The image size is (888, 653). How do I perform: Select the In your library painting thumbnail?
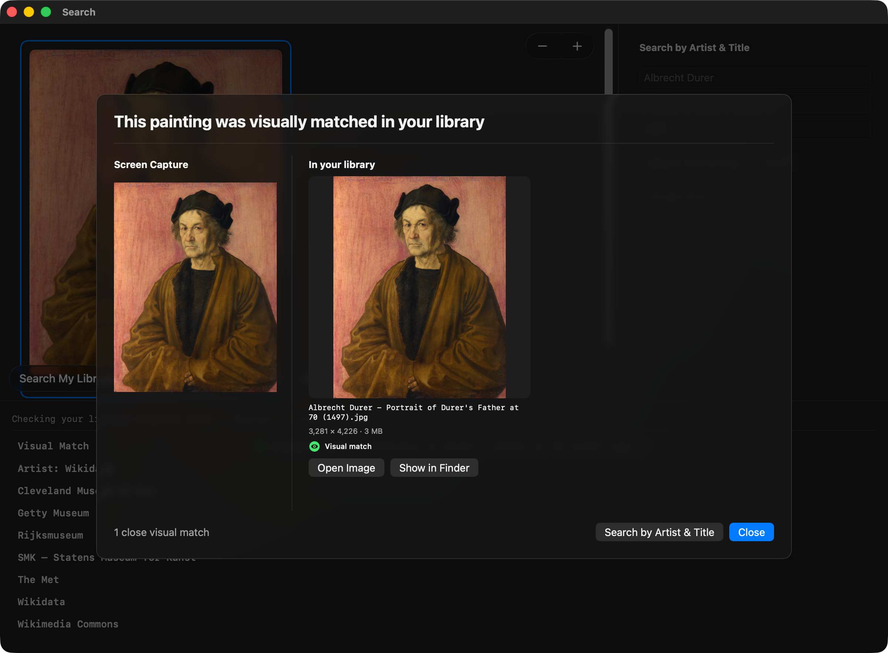click(x=419, y=287)
